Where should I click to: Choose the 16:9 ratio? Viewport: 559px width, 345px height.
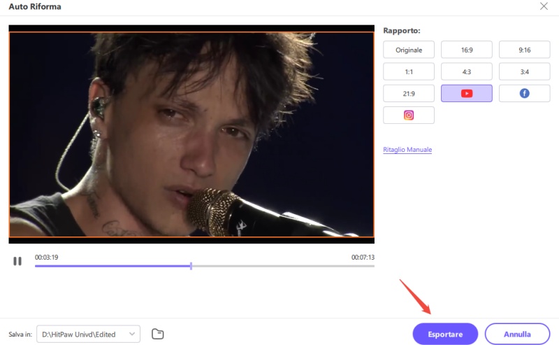(x=466, y=50)
